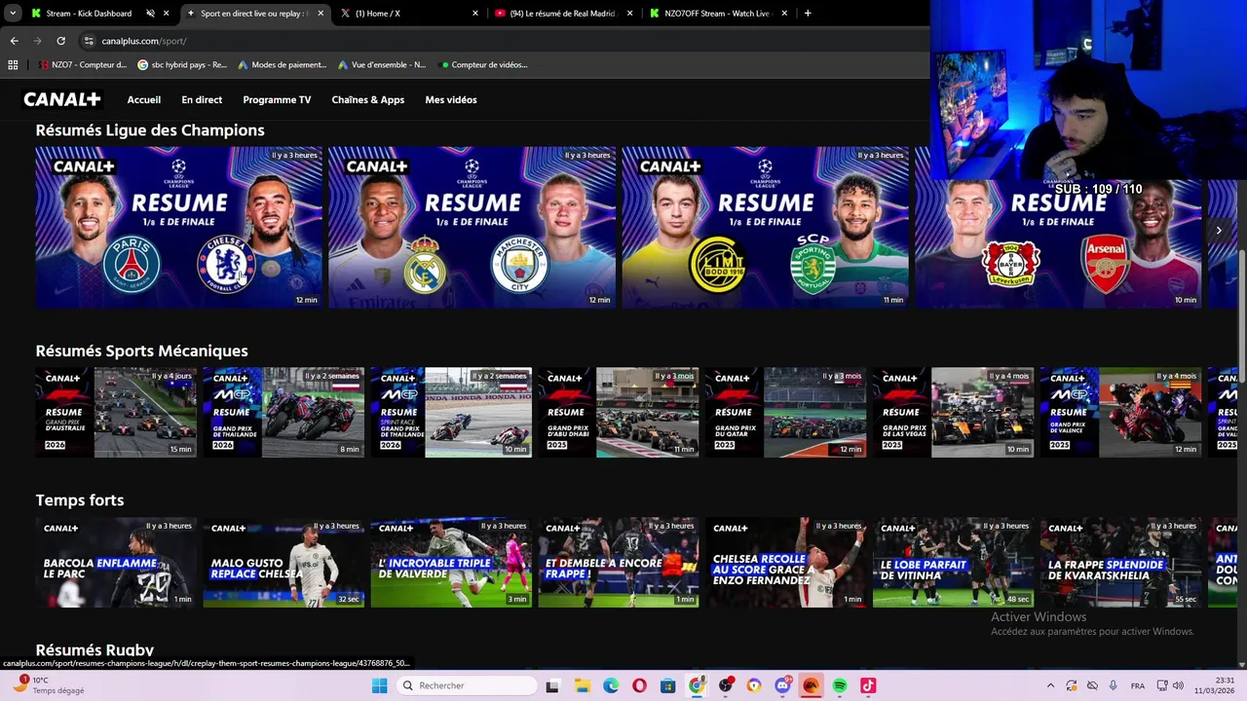Open Spotify from the taskbar

pos(840,685)
